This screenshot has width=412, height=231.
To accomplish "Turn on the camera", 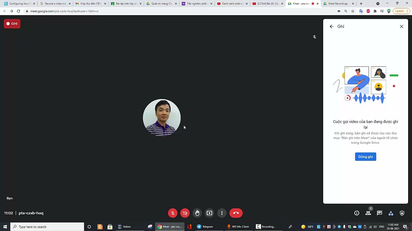I will pos(185,213).
